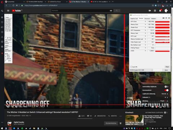The height and width of the screenshot is (130, 173).
Task: Open Opera sidebar history clock icon
Action: point(2,32)
